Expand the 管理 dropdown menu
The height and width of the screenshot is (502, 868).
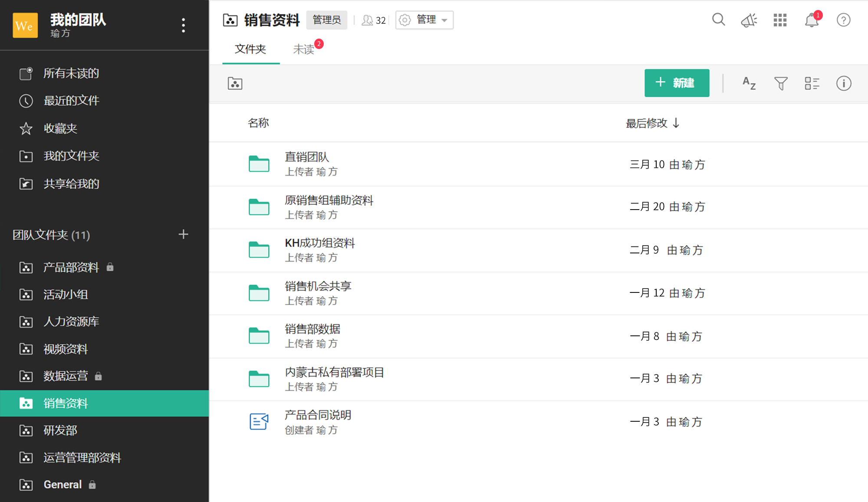(424, 20)
